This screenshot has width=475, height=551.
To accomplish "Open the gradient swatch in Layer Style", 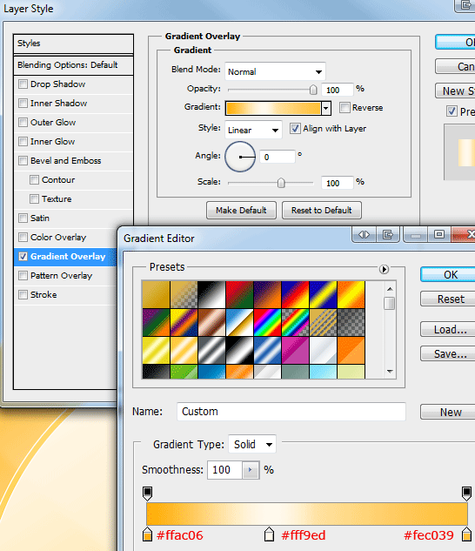I will point(273,108).
